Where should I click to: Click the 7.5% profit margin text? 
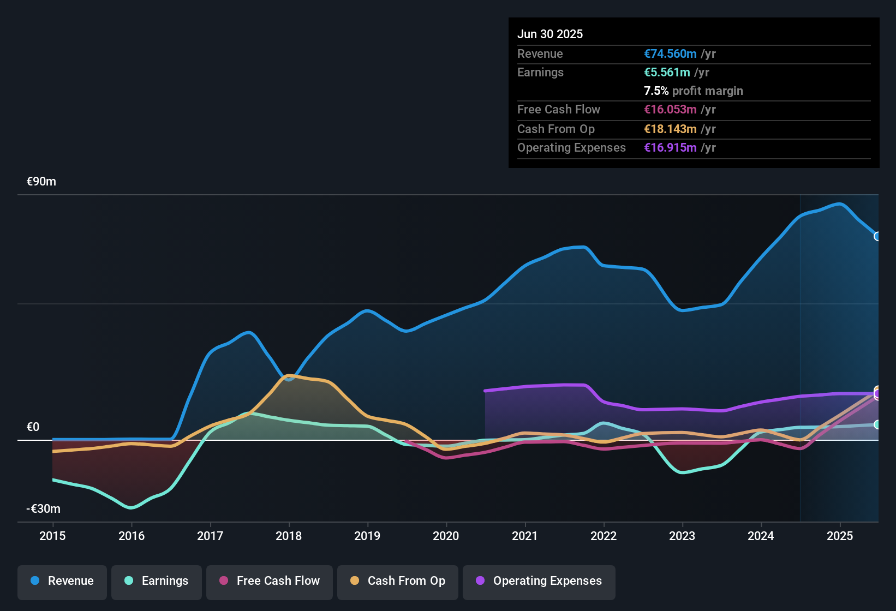coord(693,91)
